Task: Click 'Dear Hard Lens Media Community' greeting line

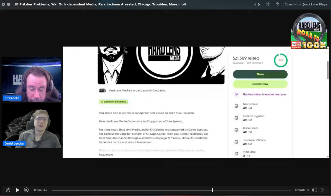Action: pos(141,121)
